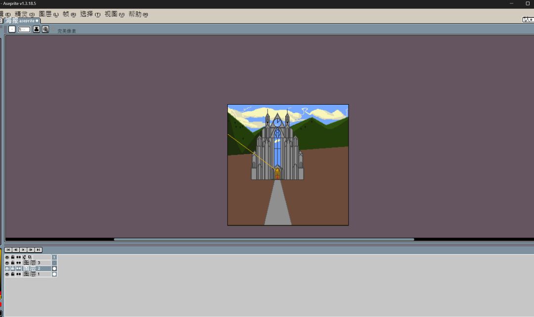Image resolution: width=534 pixels, height=317 pixels.
Task: Toggle onion skin in timeline header
Action: [x=30, y=257]
